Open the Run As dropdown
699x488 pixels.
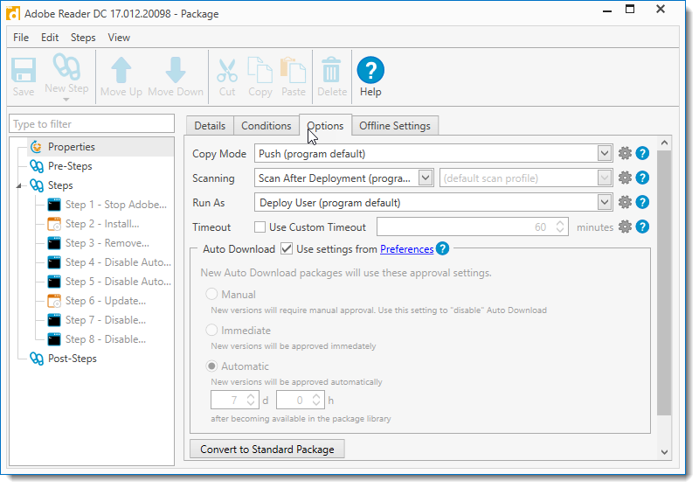click(x=605, y=203)
